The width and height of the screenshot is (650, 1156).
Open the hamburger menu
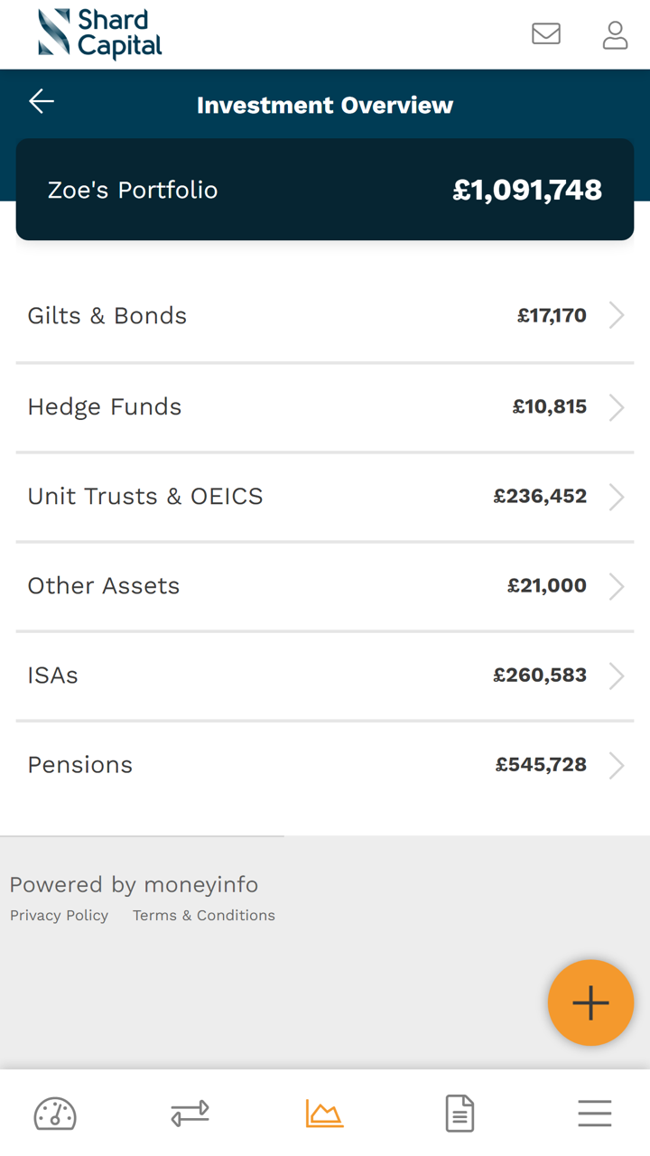595,1114
